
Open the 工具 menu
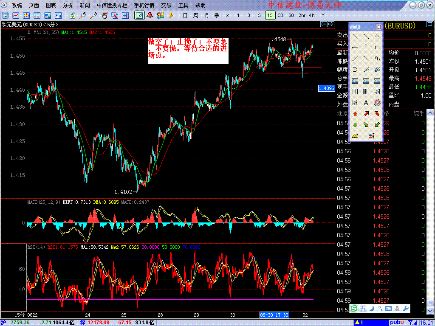pos(183,5)
